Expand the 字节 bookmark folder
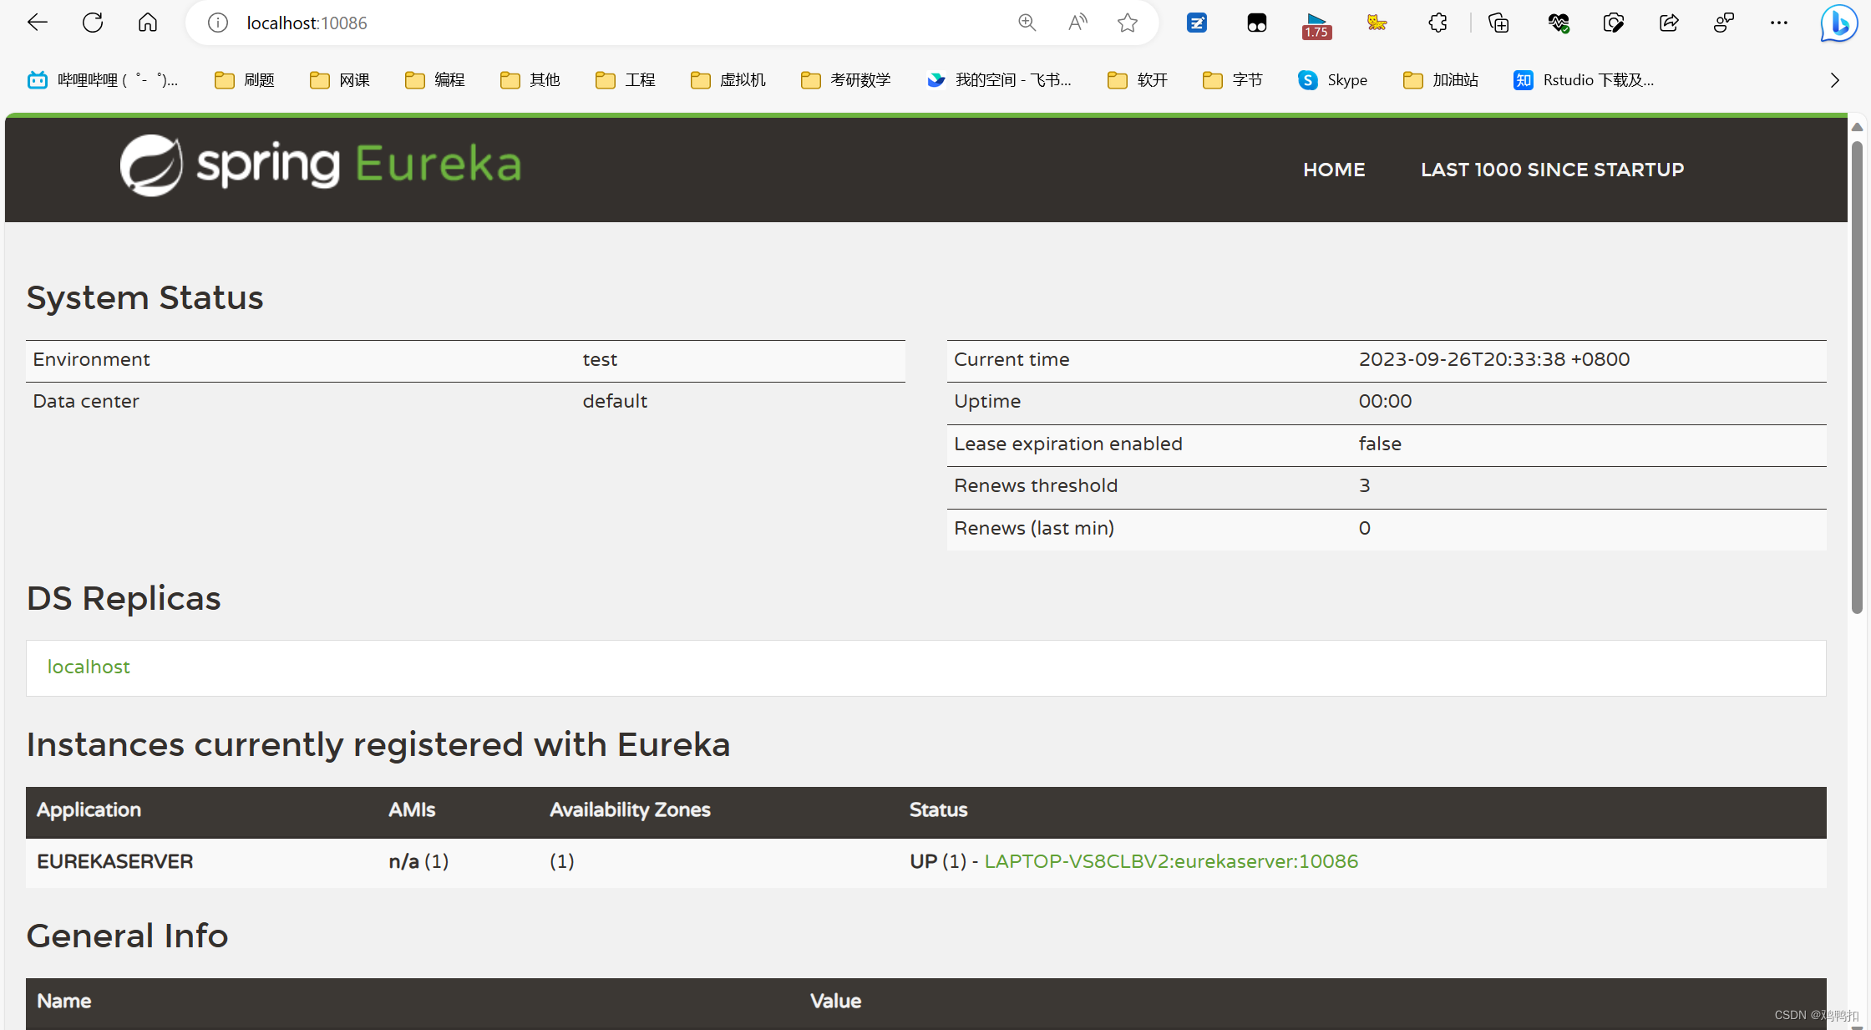The height and width of the screenshot is (1030, 1871). pyautogui.click(x=1233, y=80)
